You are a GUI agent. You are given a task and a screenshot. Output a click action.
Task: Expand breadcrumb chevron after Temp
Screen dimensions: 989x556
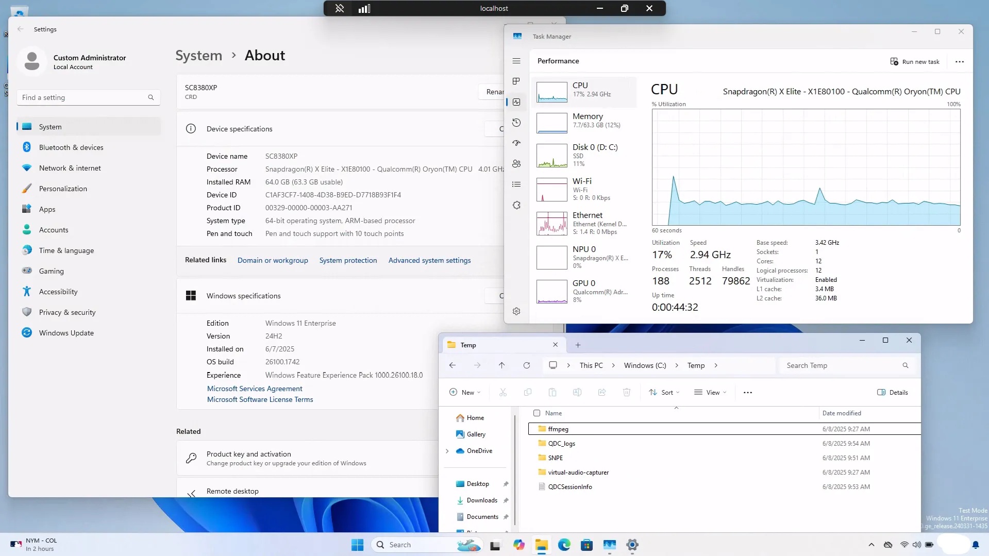(716, 365)
